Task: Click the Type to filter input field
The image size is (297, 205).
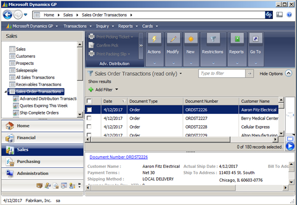Action: coord(222,74)
